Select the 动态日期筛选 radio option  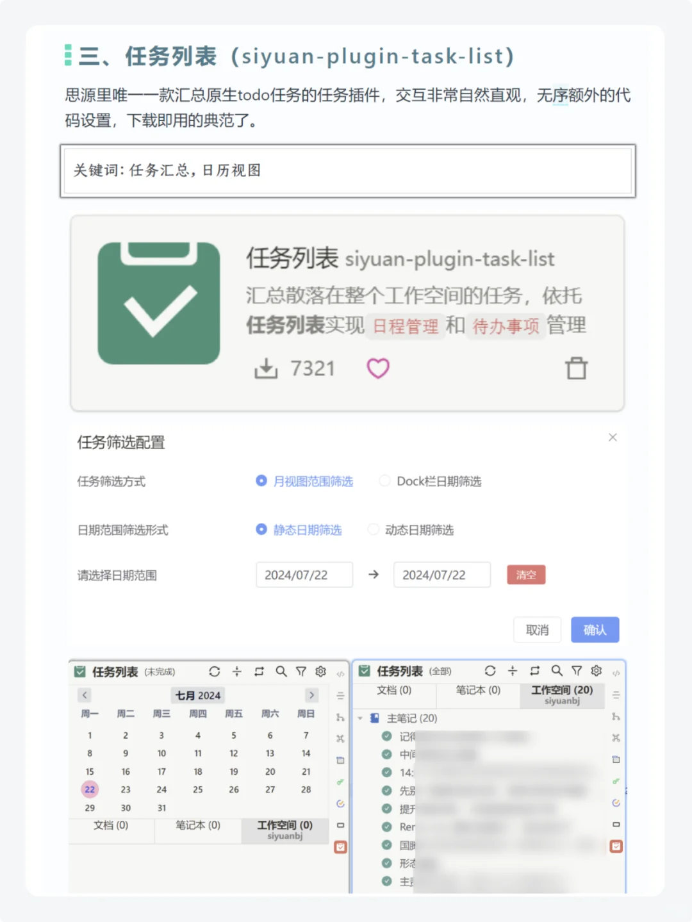click(373, 530)
